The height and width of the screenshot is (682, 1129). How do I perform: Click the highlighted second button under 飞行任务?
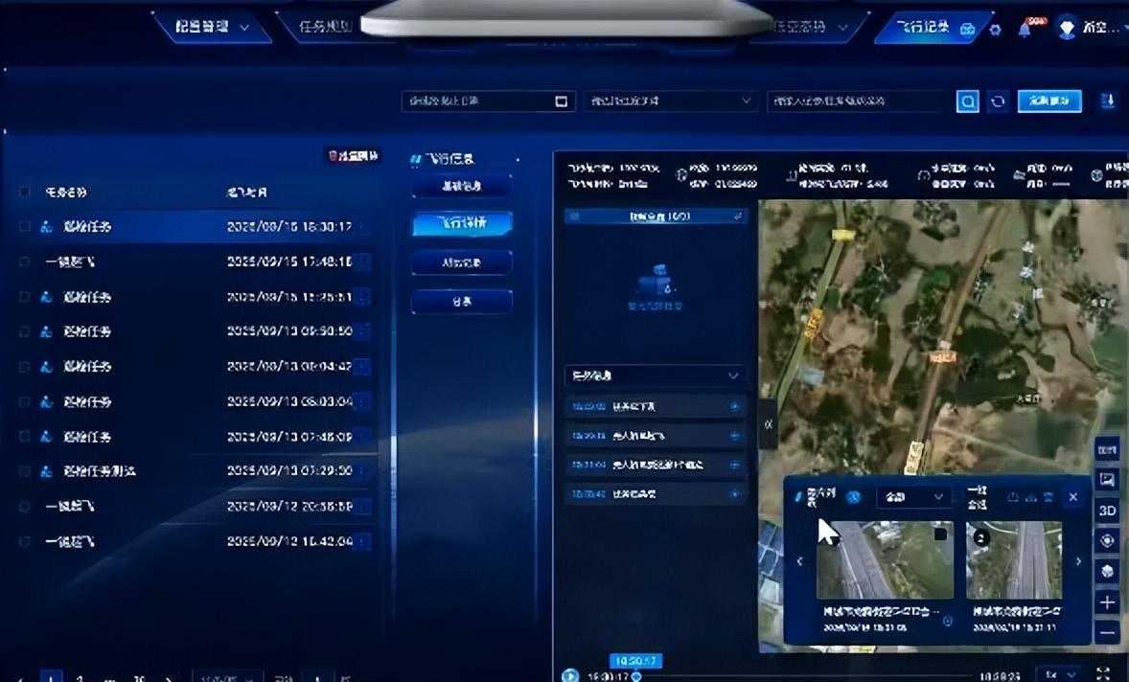[462, 223]
